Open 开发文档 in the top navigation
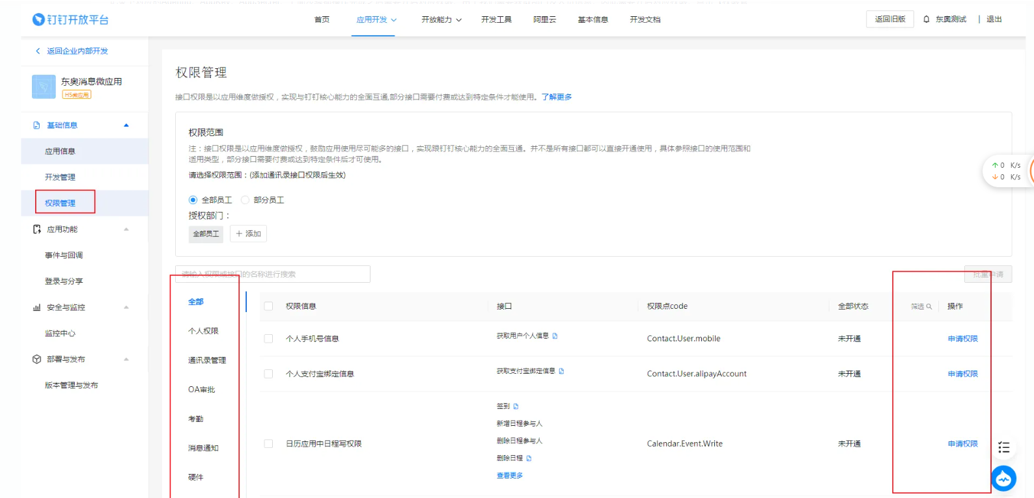This screenshot has width=1034, height=498. (x=645, y=20)
